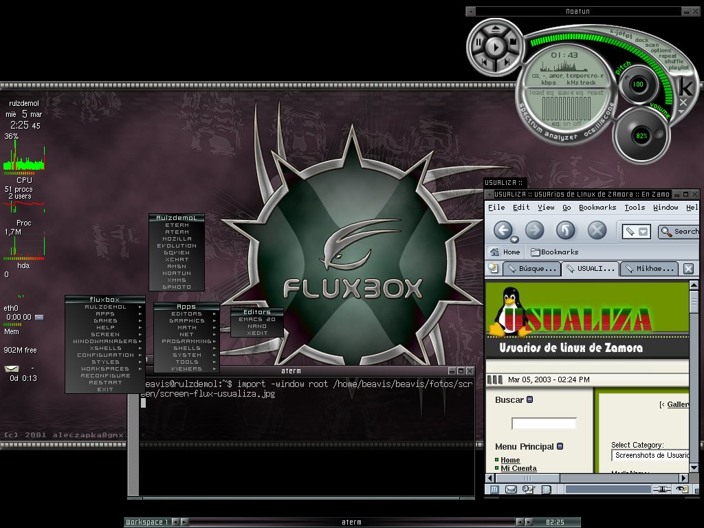Open the URL bar history dropdown
The height and width of the screenshot is (528, 704).
click(x=643, y=231)
